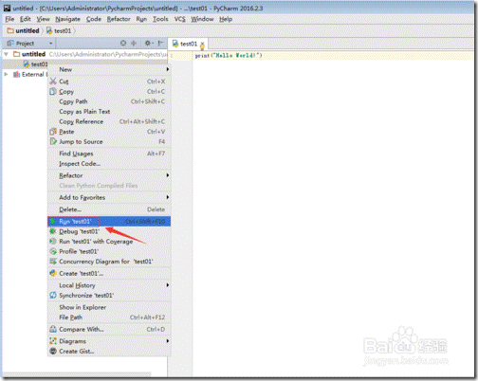Screen dimensions: 478x381
Task: Close the test01 editor tab
Action: click(x=202, y=44)
